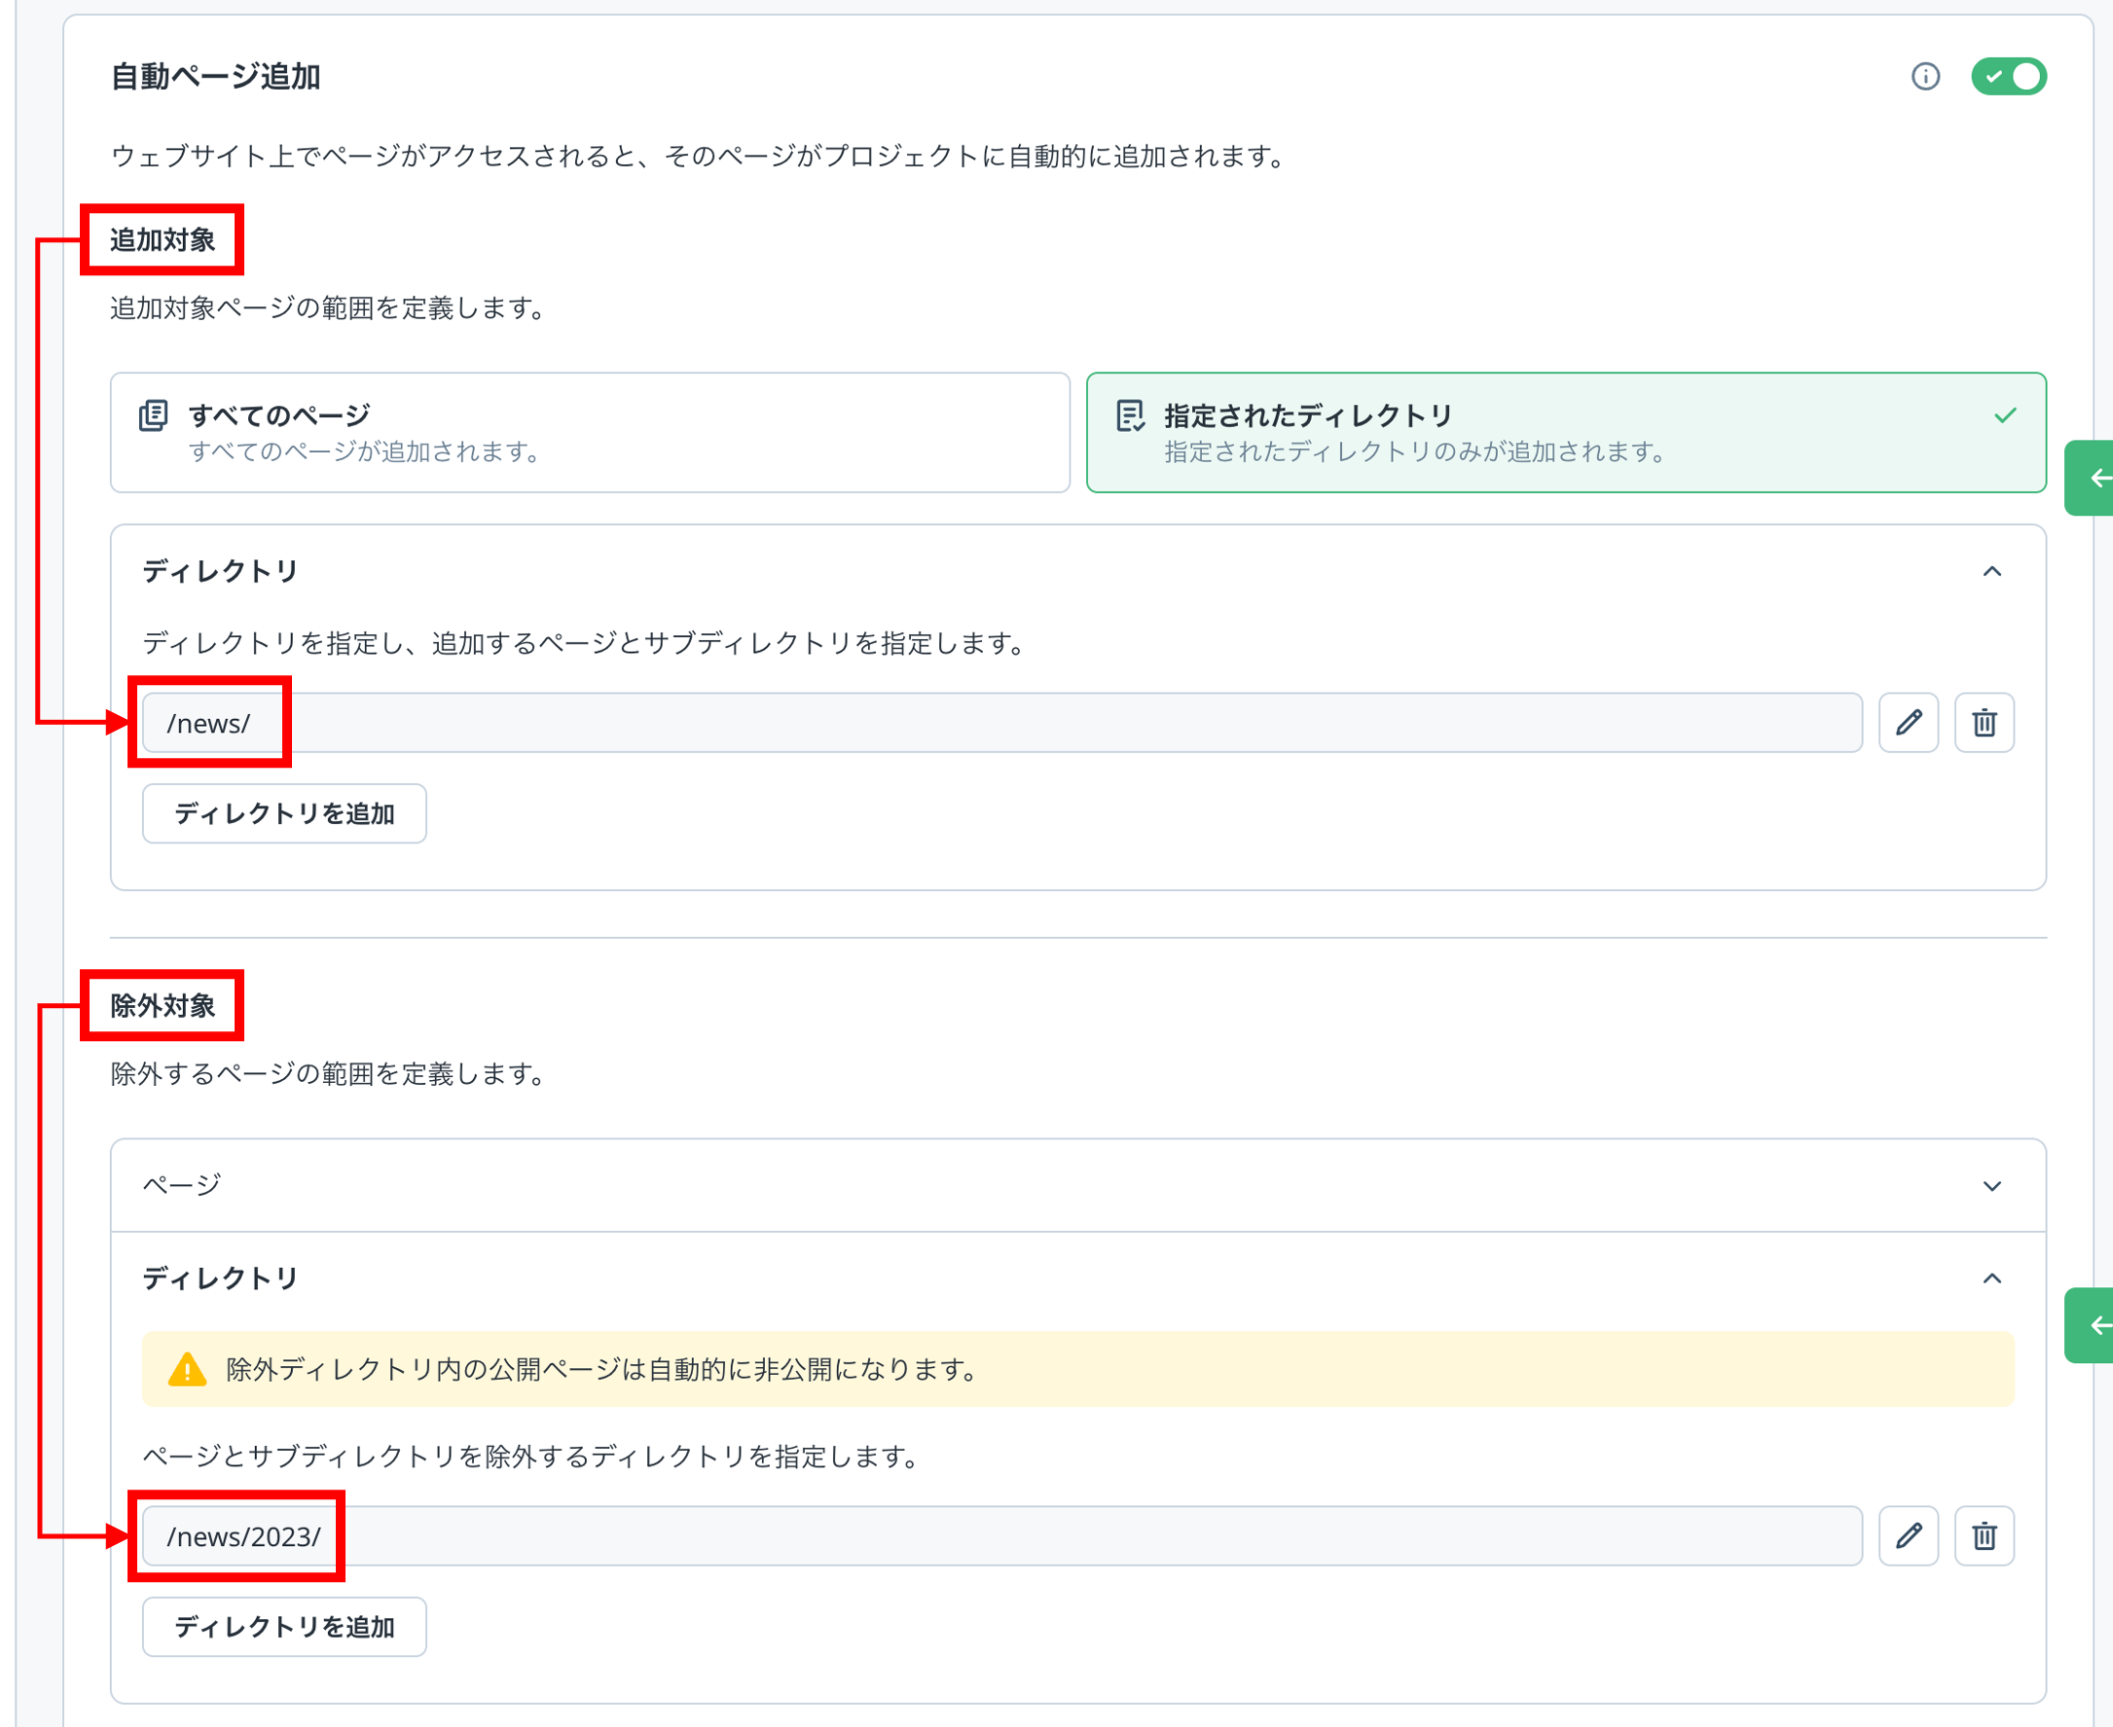Click ディレクトリを追加 under /news/2023/ field
2113x1727 pixels.
click(x=283, y=1628)
